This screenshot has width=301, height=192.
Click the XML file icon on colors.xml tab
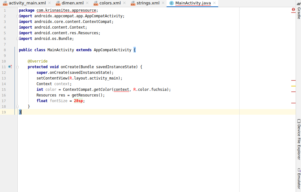[96, 4]
